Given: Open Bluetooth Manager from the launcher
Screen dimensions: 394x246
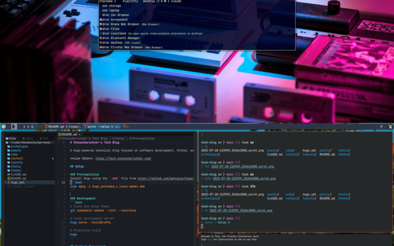Looking at the screenshot, I should pos(121,38).
